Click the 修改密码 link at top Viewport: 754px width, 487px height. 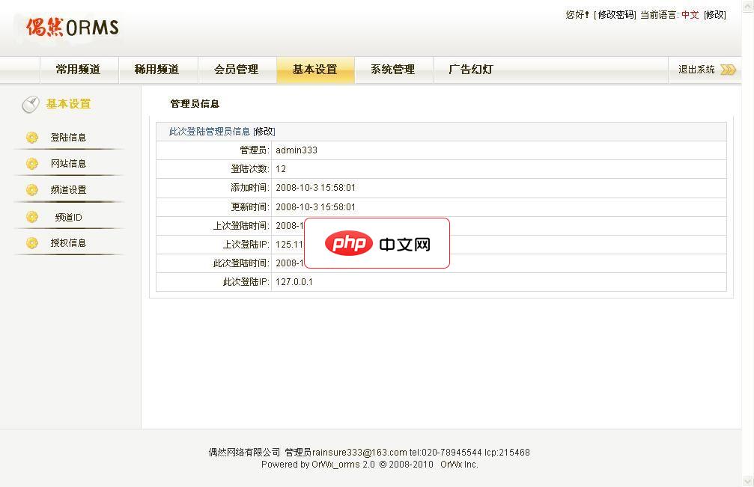[615, 15]
